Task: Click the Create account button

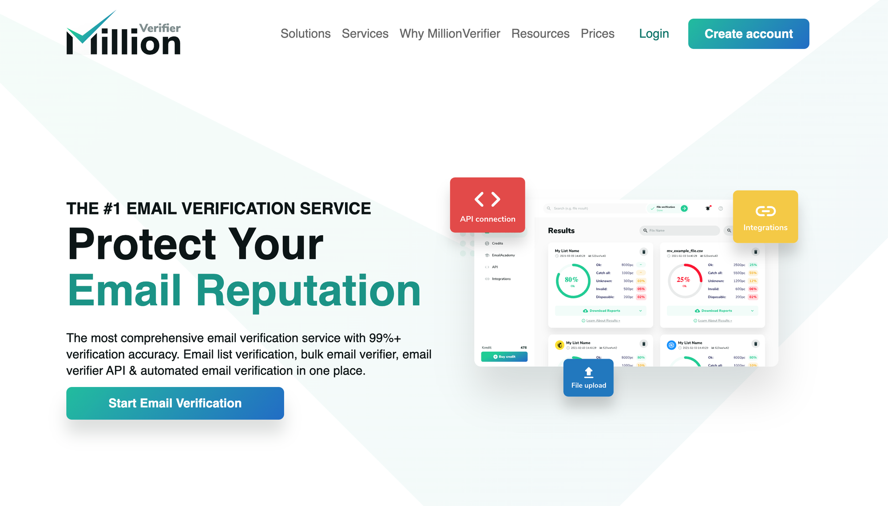Action: (x=748, y=34)
